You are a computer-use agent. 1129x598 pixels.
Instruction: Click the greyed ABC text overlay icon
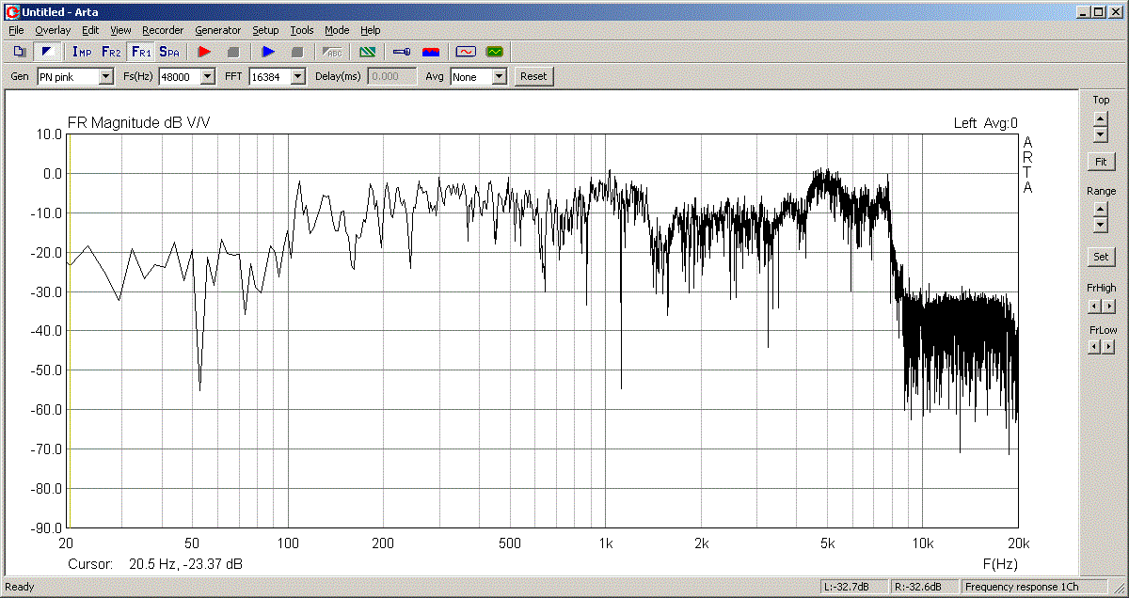tap(333, 52)
